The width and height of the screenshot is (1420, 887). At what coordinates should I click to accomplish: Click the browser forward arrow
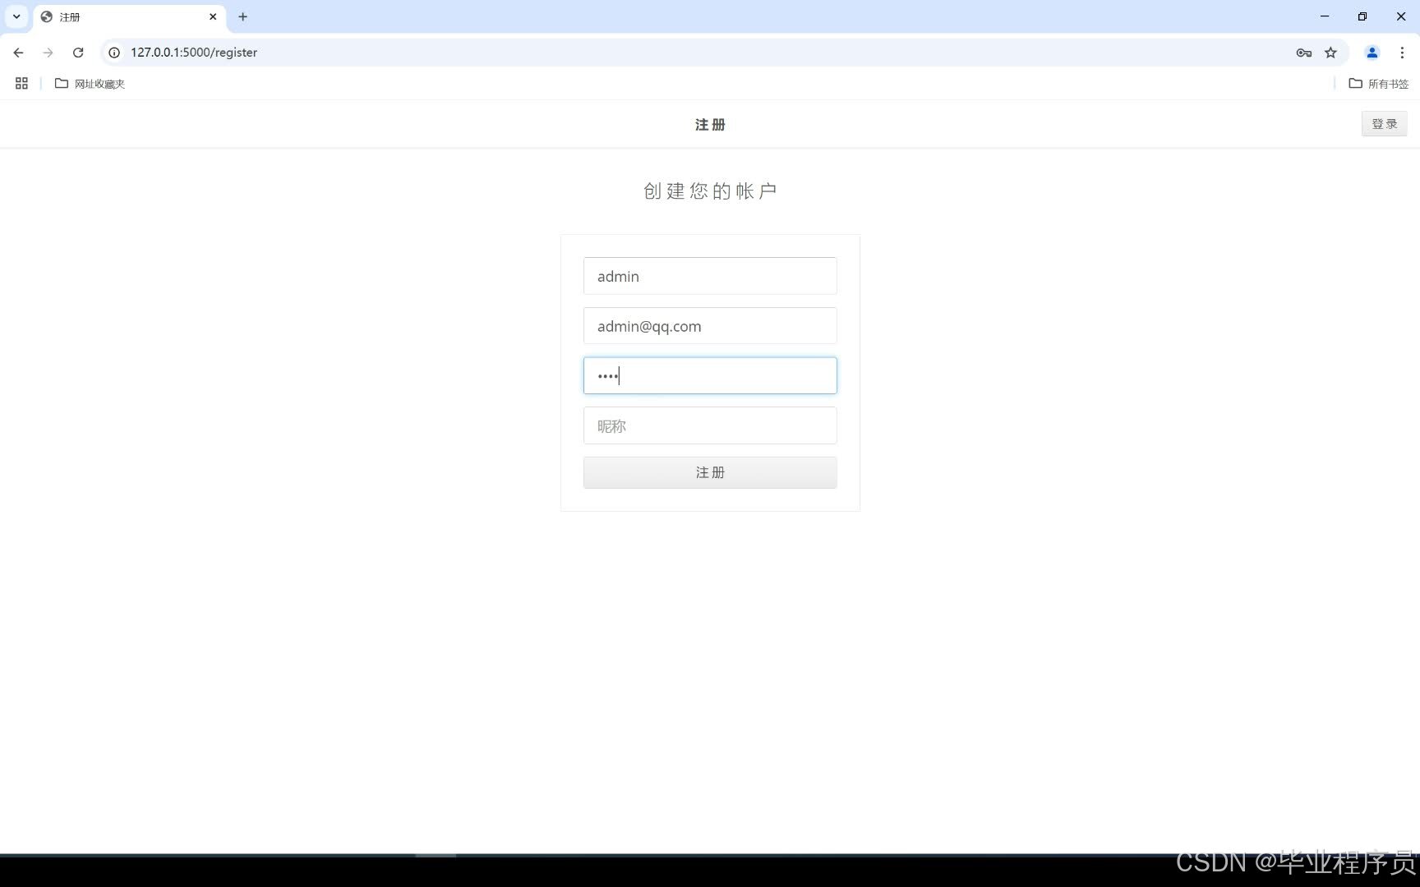(48, 53)
